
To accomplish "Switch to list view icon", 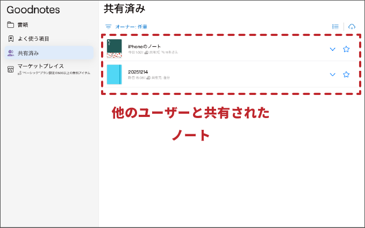I will [335, 27].
